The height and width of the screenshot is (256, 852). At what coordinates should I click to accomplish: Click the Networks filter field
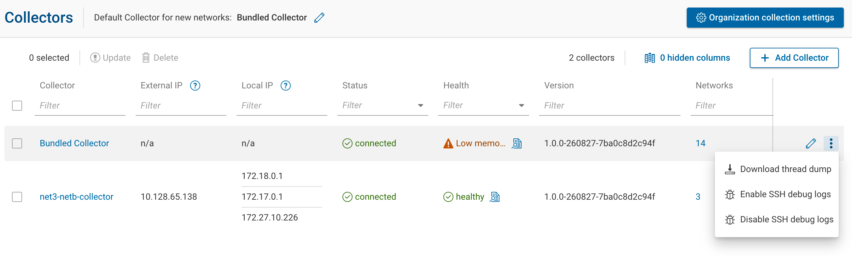click(x=732, y=106)
